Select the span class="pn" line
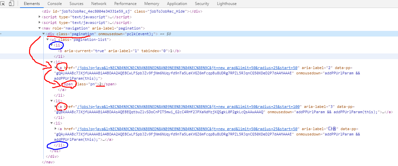The image size is (398, 166). tap(89, 84)
